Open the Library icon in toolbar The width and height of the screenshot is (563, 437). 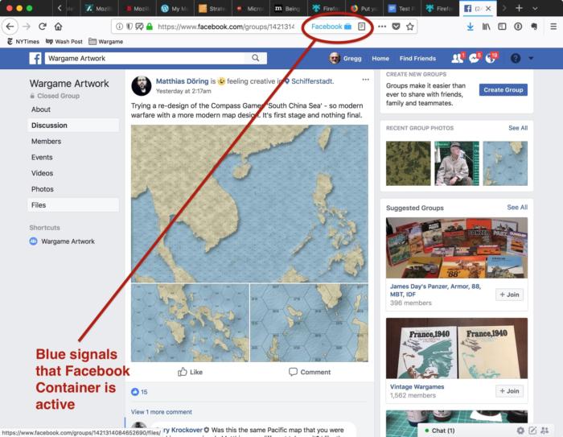coord(486,27)
